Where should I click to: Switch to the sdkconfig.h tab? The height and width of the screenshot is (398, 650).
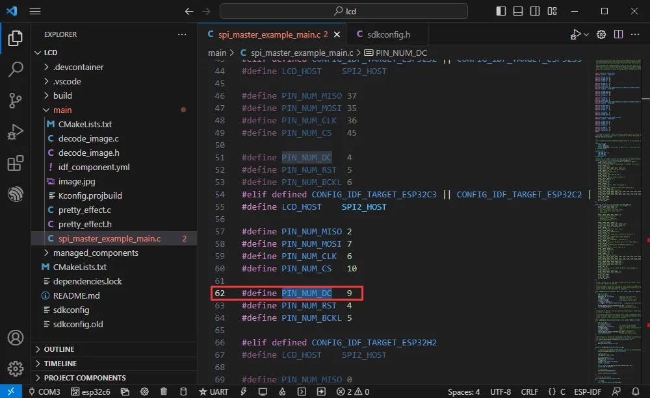tap(387, 33)
